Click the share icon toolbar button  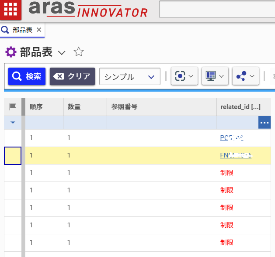tap(245, 76)
